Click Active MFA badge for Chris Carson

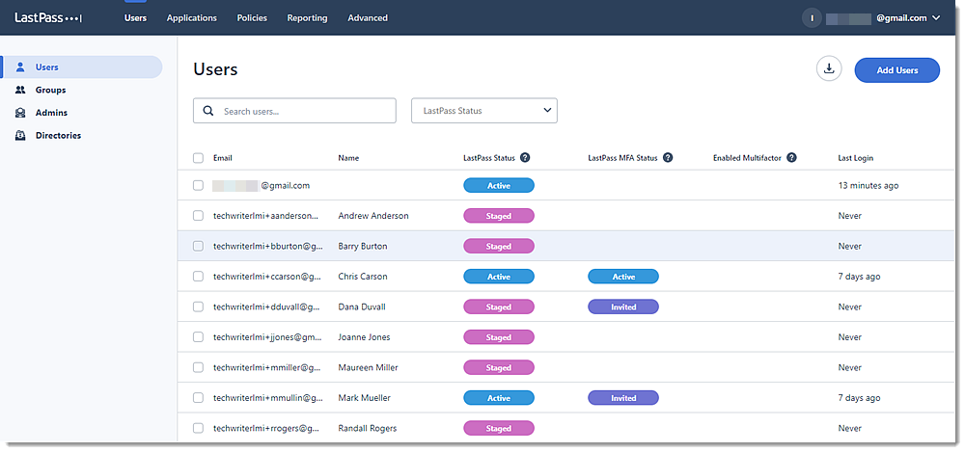622,277
